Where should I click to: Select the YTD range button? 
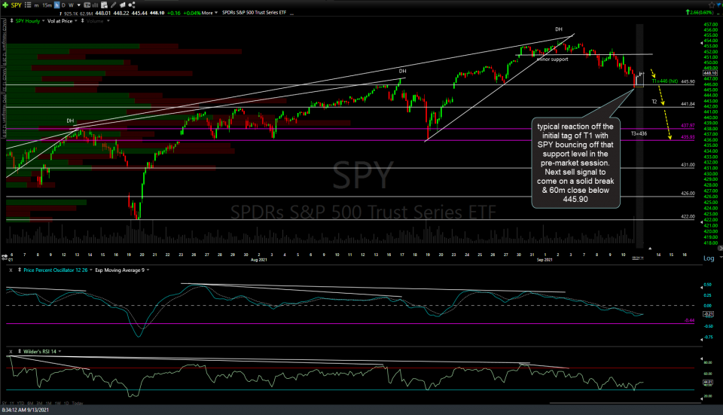tap(21, 403)
